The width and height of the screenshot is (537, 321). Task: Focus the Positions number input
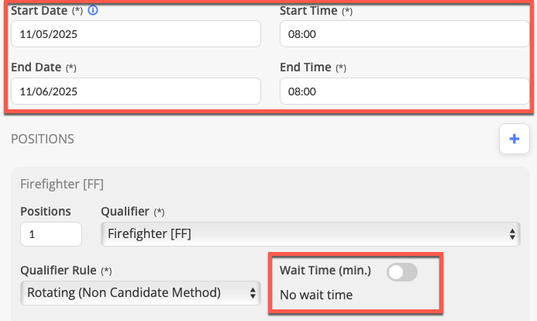tap(51, 233)
